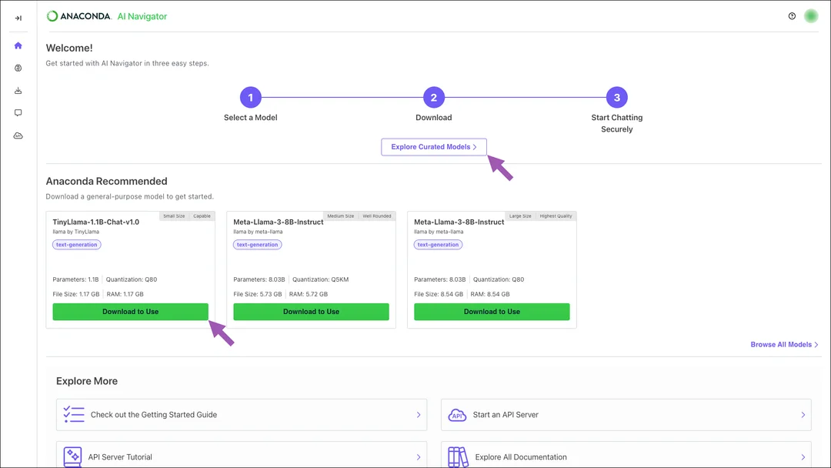Select step 2 Download circle
831x468 pixels.
click(433, 98)
